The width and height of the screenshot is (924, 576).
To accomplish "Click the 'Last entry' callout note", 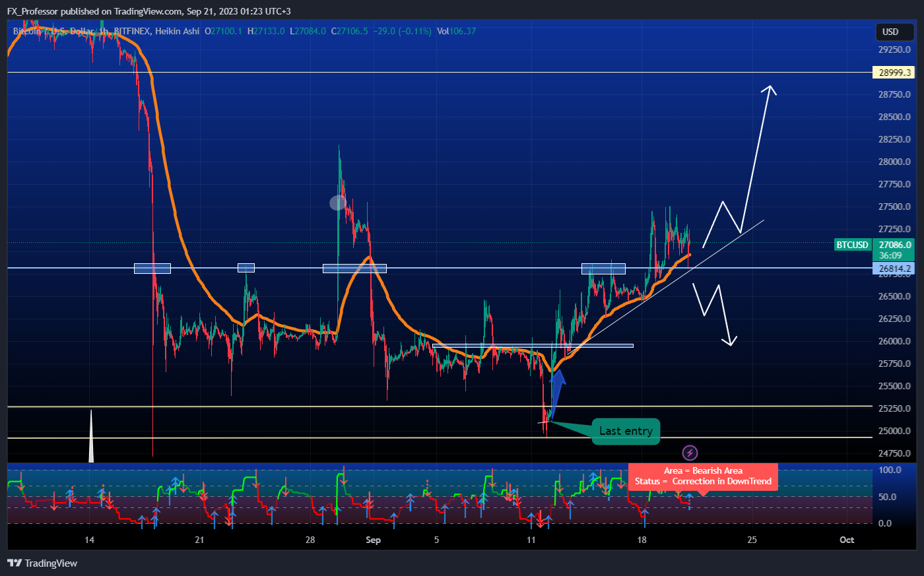I will coord(626,431).
